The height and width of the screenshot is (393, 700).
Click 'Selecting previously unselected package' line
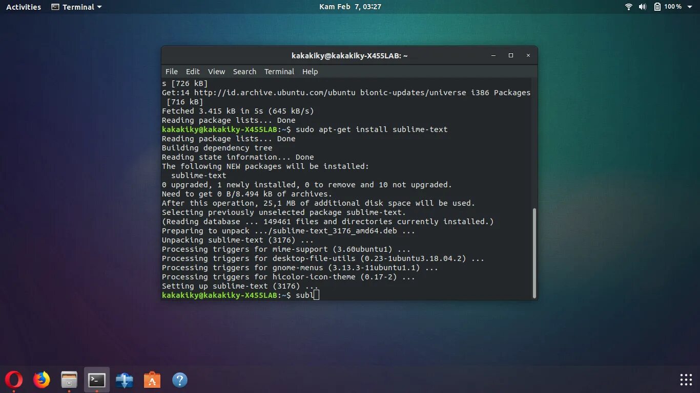pyautogui.click(x=284, y=212)
